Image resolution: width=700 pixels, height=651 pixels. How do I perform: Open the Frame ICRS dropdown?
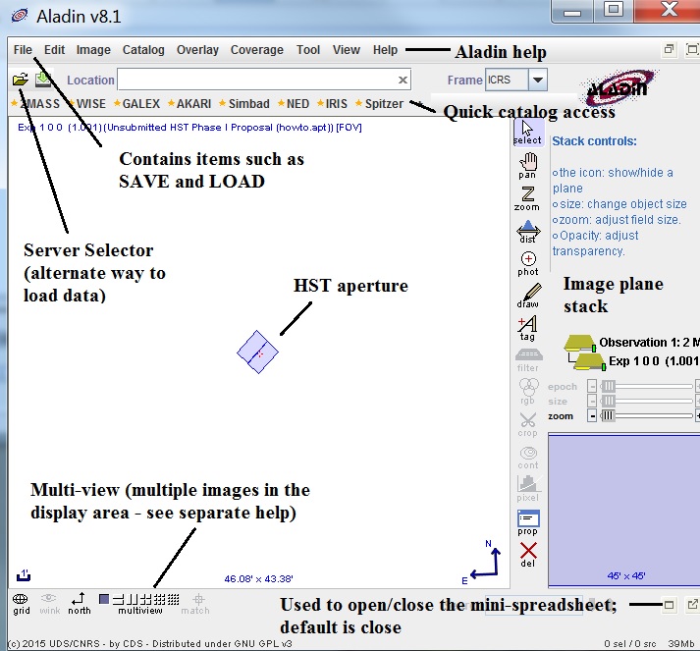(x=537, y=80)
